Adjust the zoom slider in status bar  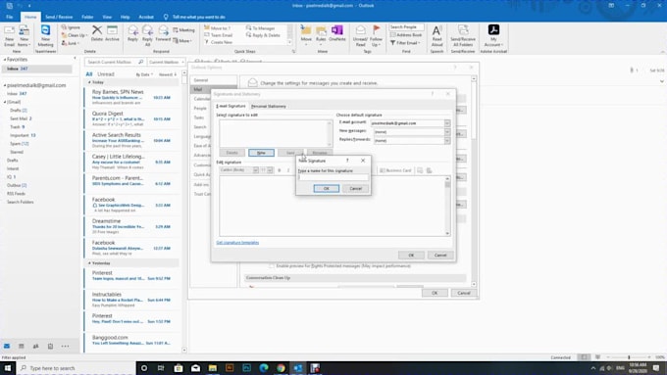[629, 357]
